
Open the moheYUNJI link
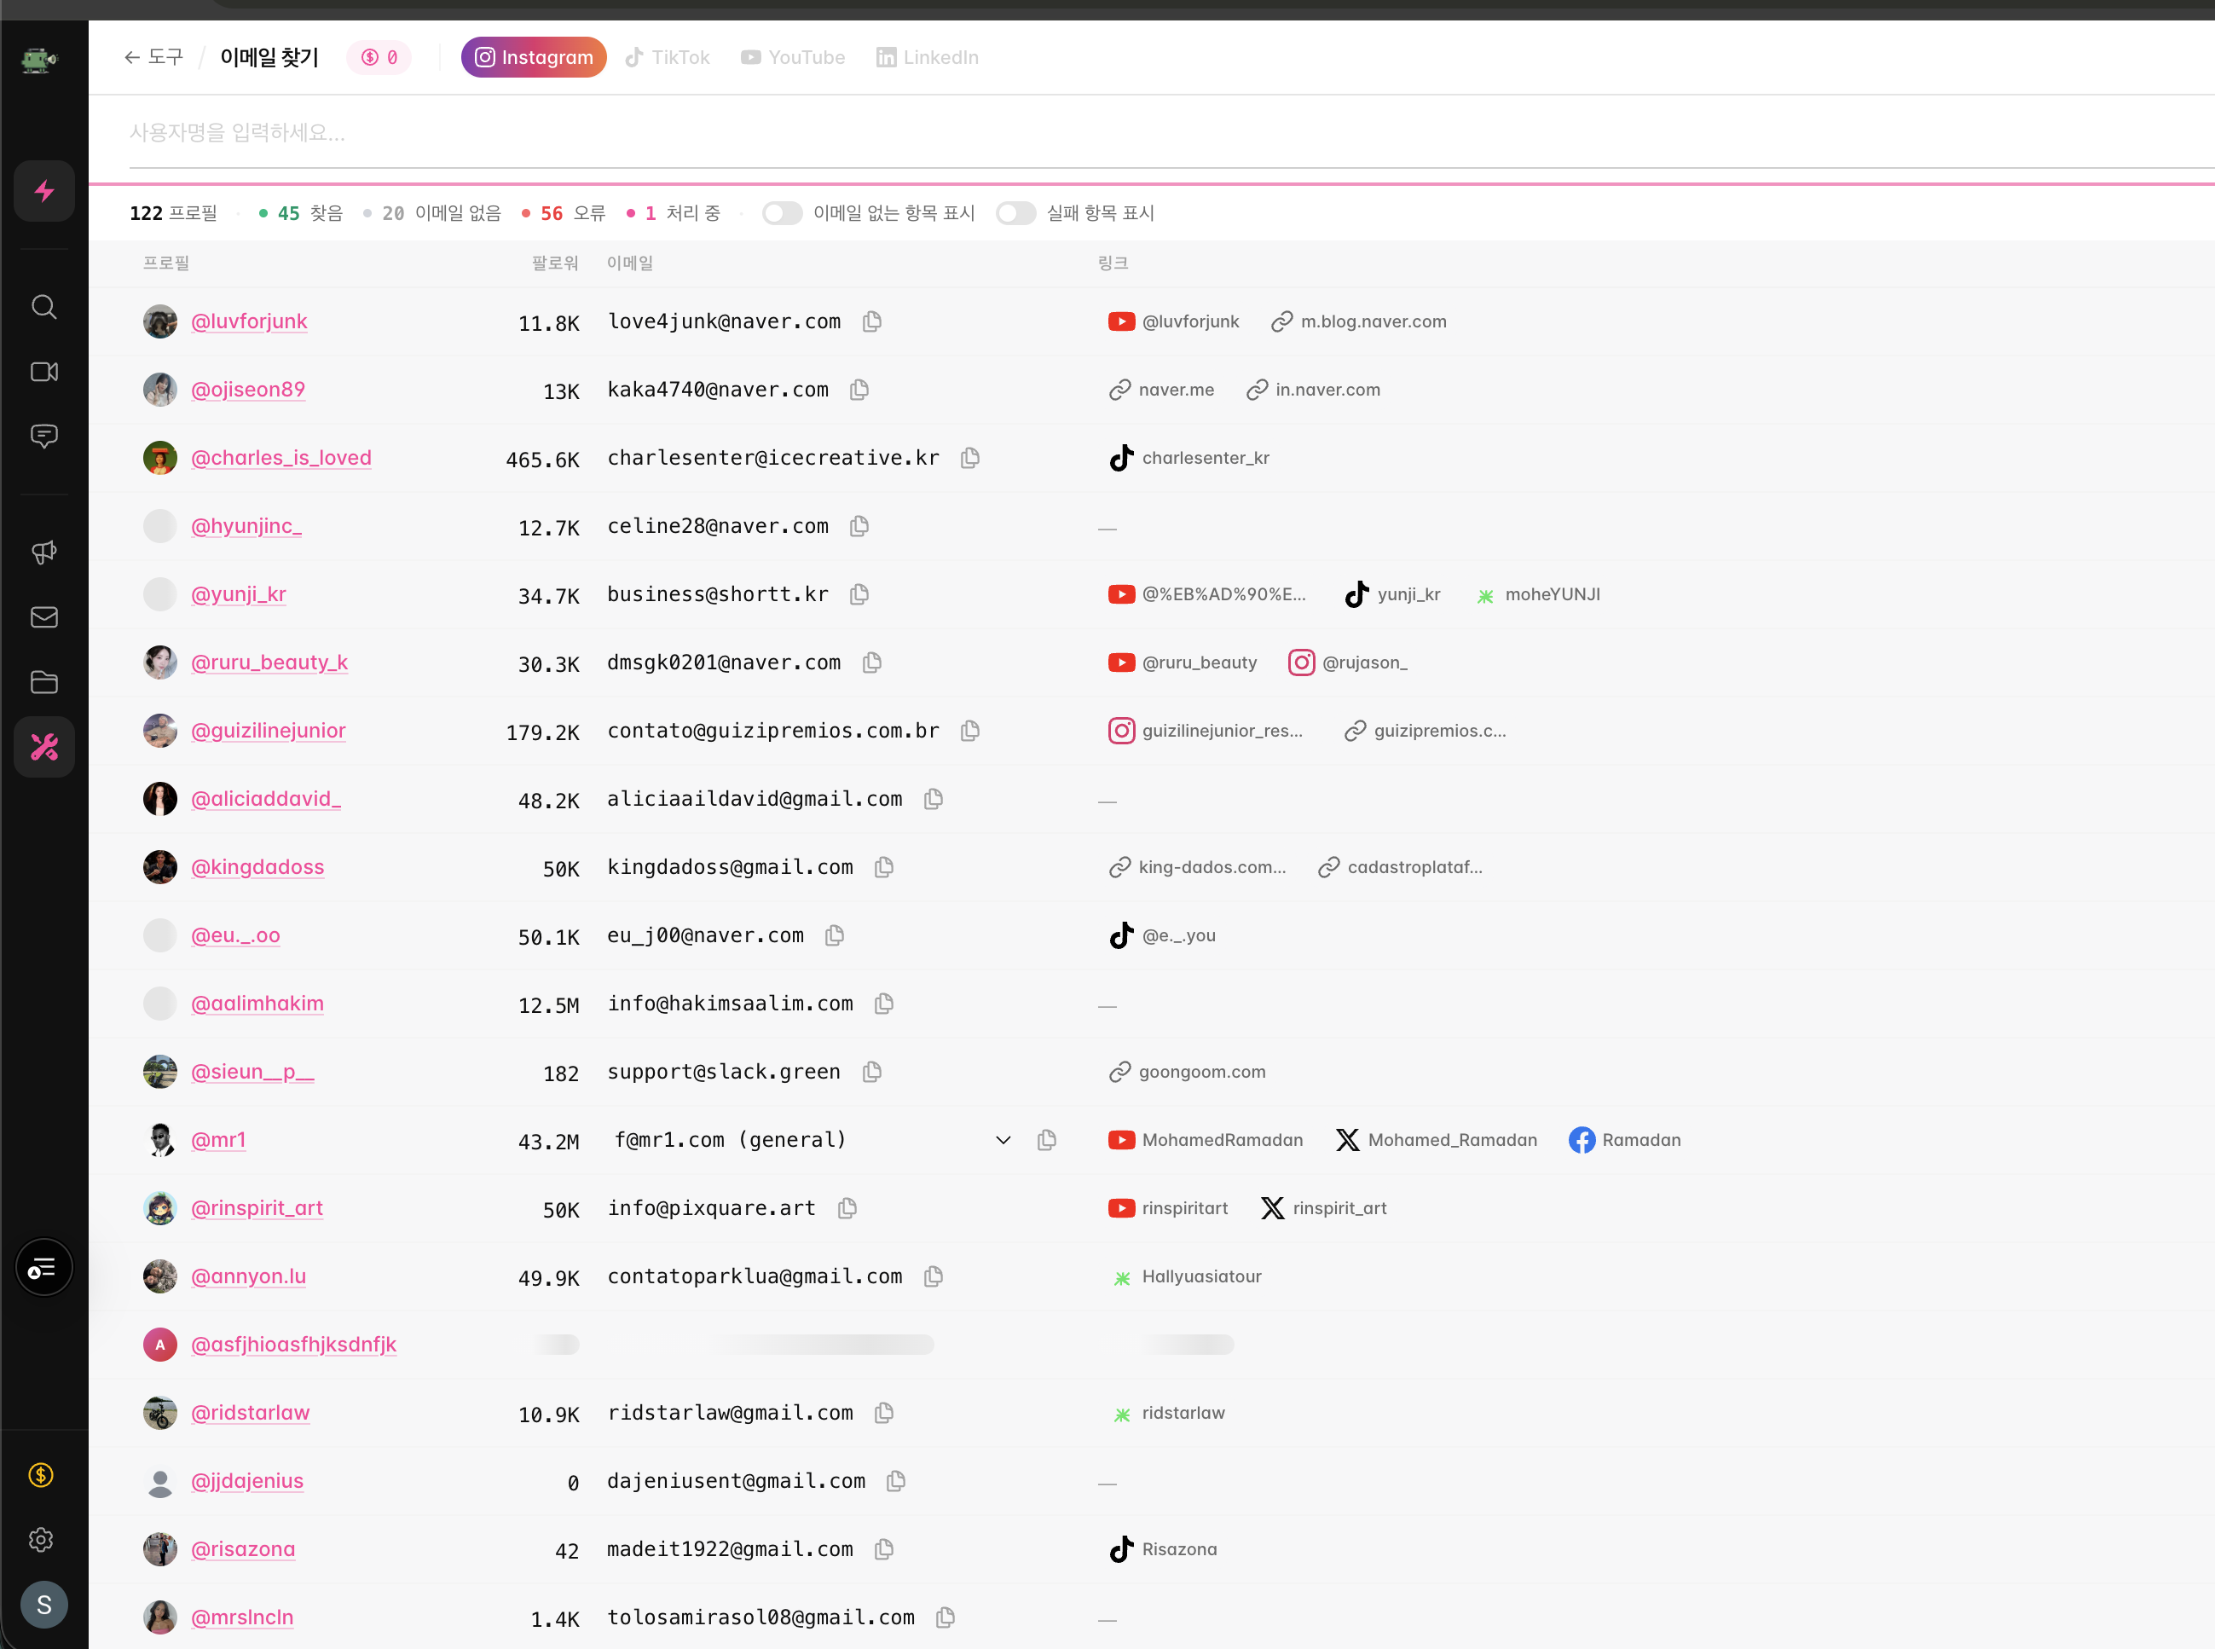(x=1537, y=594)
